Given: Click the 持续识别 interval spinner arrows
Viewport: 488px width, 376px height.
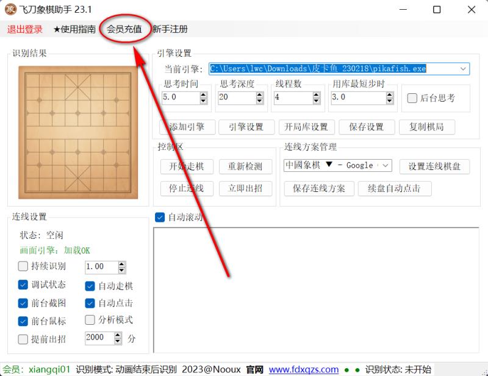Looking at the screenshot, I should [x=121, y=267].
